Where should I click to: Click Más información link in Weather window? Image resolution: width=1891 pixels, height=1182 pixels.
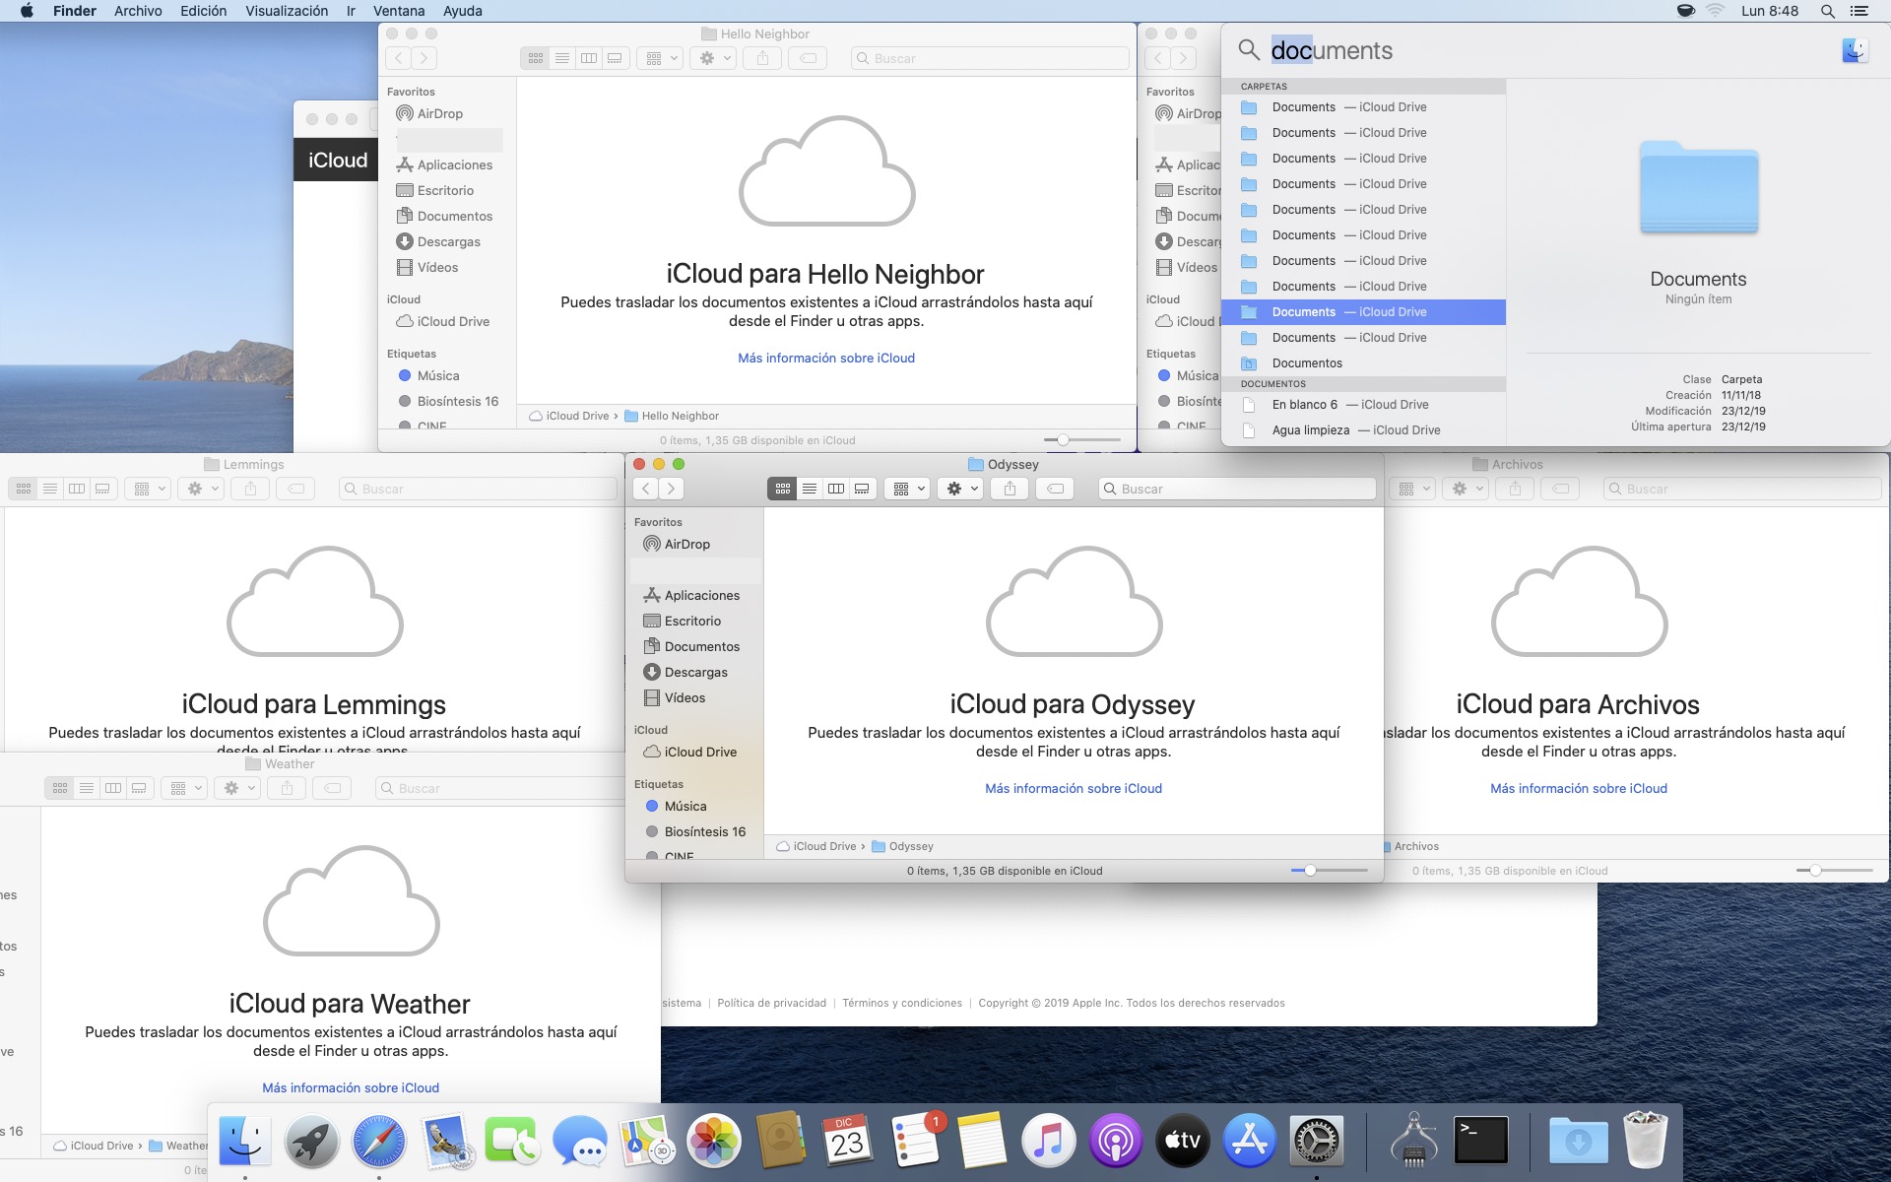click(351, 1087)
